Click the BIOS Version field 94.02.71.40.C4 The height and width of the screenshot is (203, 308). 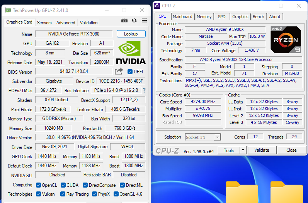(x=74, y=71)
